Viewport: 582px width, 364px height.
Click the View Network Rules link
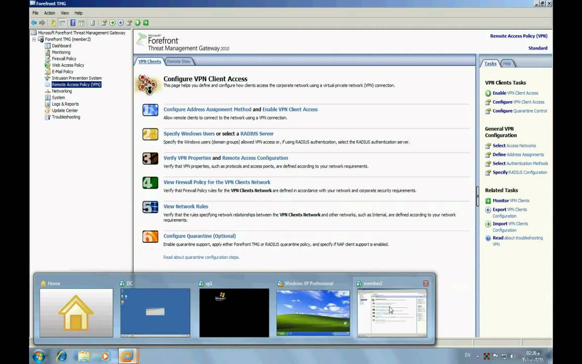(x=185, y=206)
